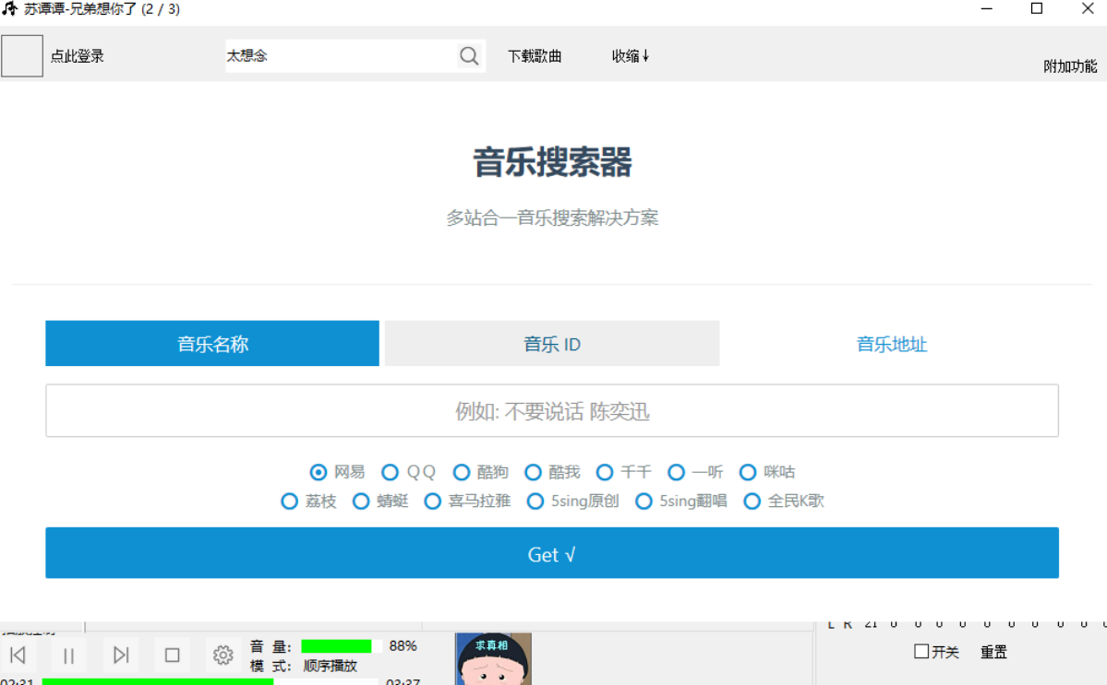Viewport: 1107px width, 685px height.
Task: Select 喜马拉雅 as the source
Action: pos(433,502)
